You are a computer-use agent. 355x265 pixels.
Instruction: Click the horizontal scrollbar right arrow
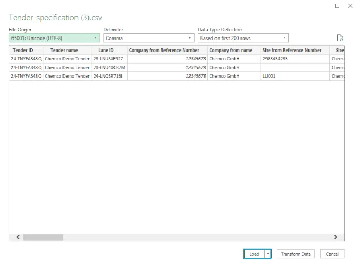335,237
